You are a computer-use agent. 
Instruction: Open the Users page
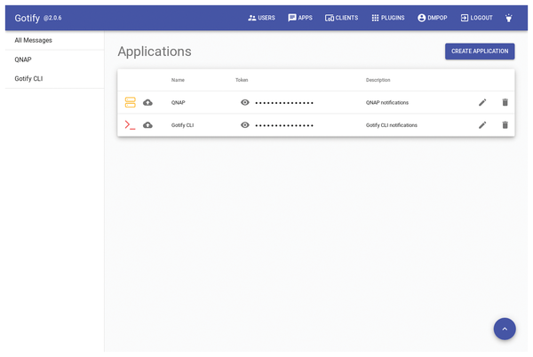pos(261,18)
